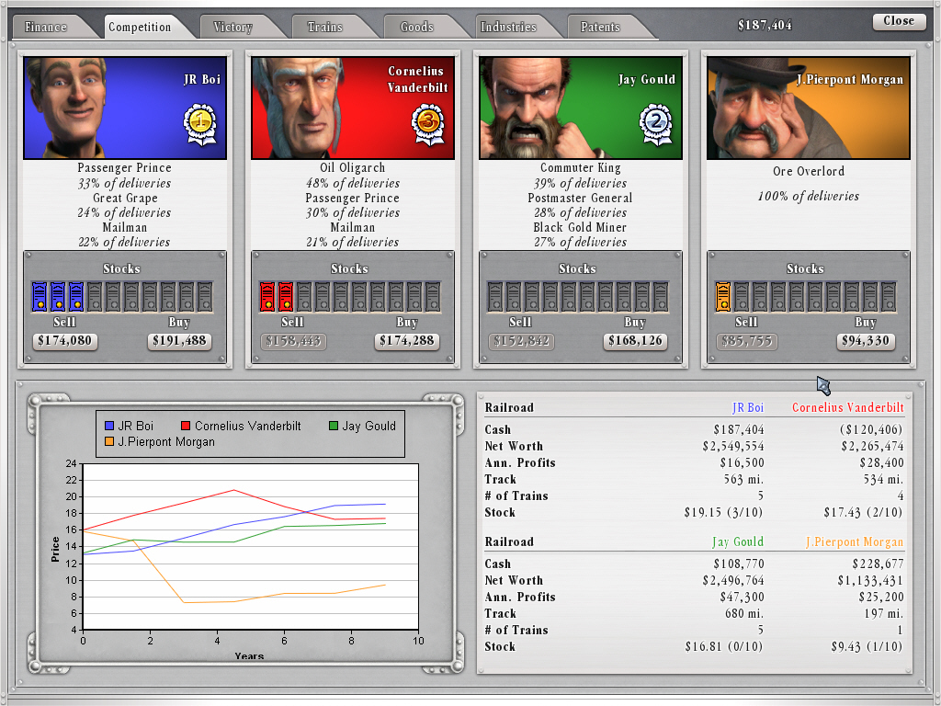This screenshot has width=941, height=706.
Task: Click JR Boi's stock value $19.15 (3/10)
Action: pos(724,512)
